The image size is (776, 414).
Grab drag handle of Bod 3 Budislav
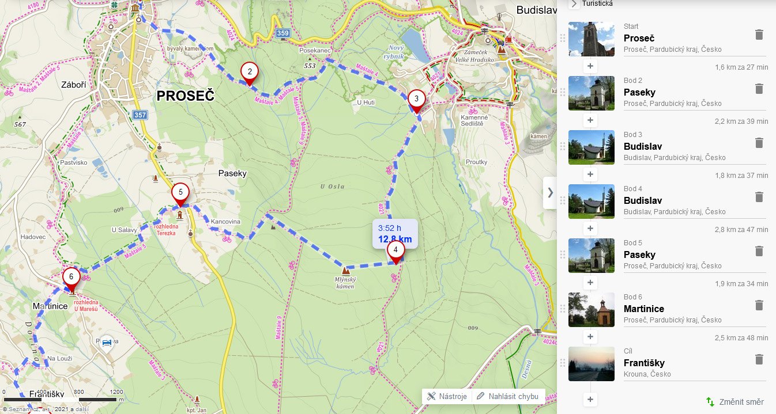(x=563, y=146)
